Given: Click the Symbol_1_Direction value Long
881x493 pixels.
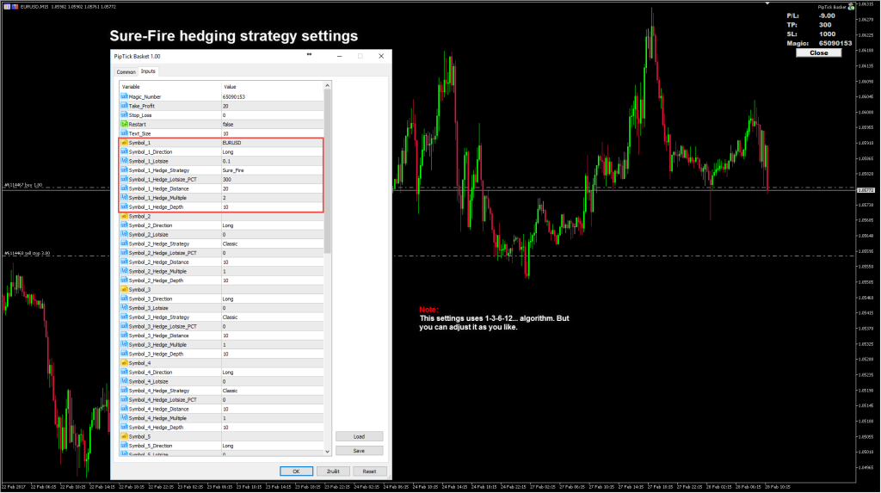Looking at the screenshot, I should tap(227, 151).
